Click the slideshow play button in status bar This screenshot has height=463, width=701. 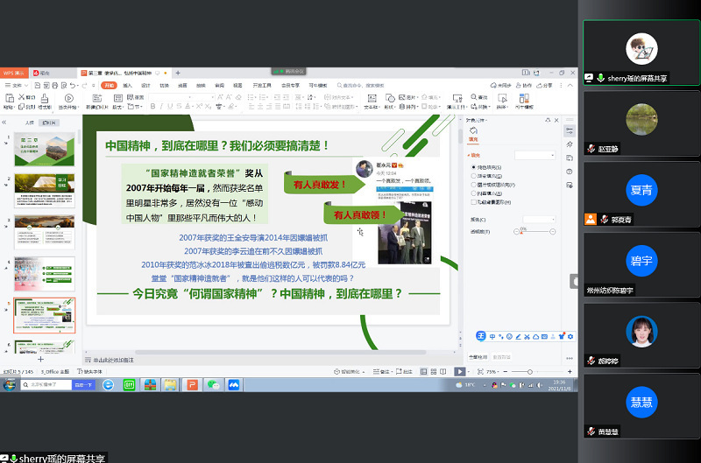(460, 372)
